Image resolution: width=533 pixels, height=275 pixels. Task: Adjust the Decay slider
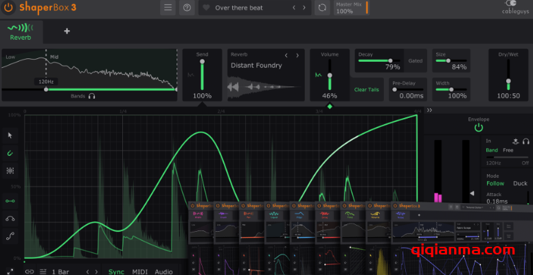pyautogui.click(x=378, y=61)
